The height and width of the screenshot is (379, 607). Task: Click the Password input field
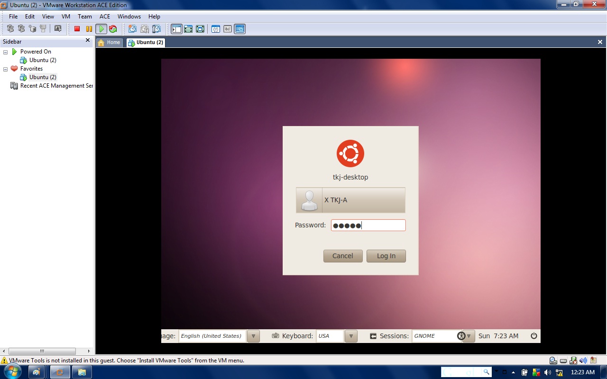click(368, 225)
